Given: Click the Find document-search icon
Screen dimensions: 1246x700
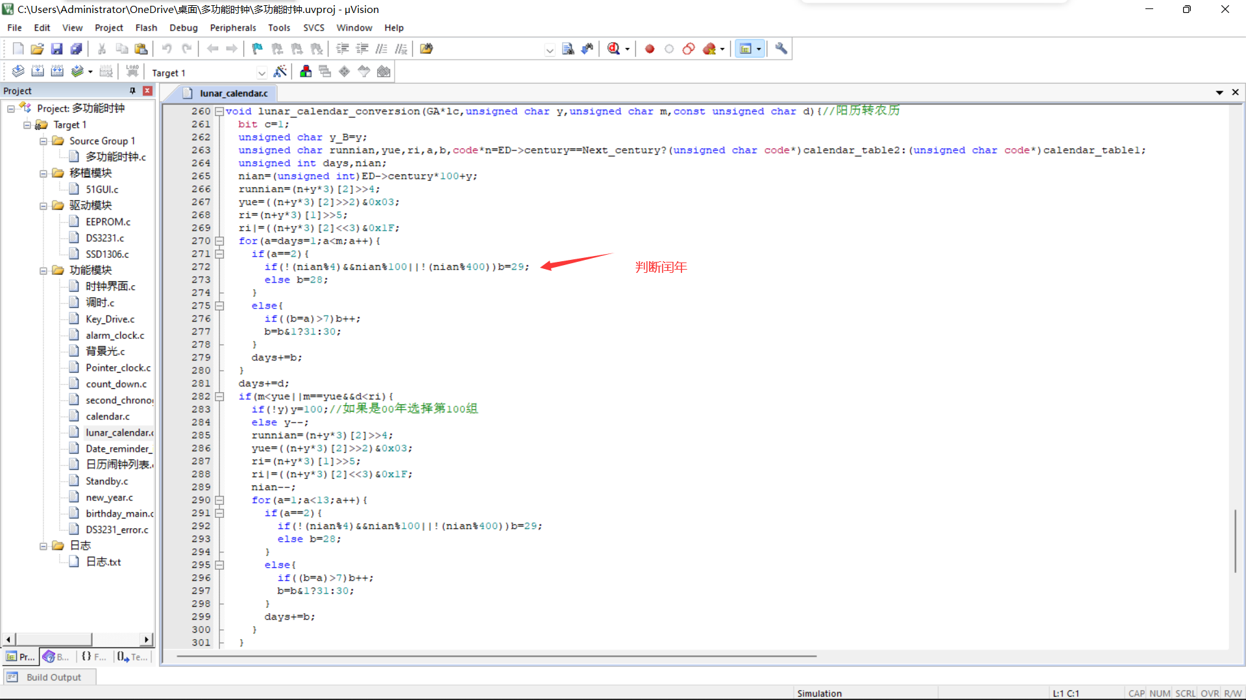Looking at the screenshot, I should [568, 49].
